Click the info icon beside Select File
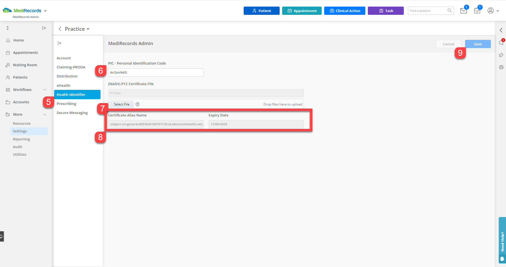 coord(138,104)
